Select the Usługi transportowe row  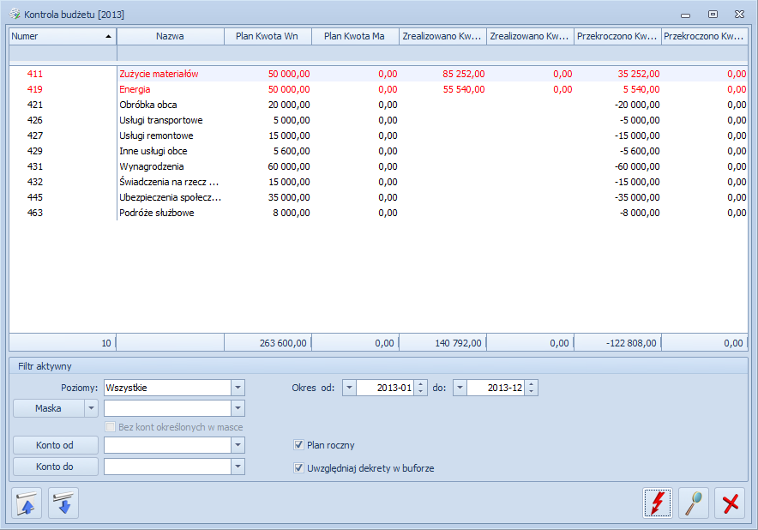378,120
